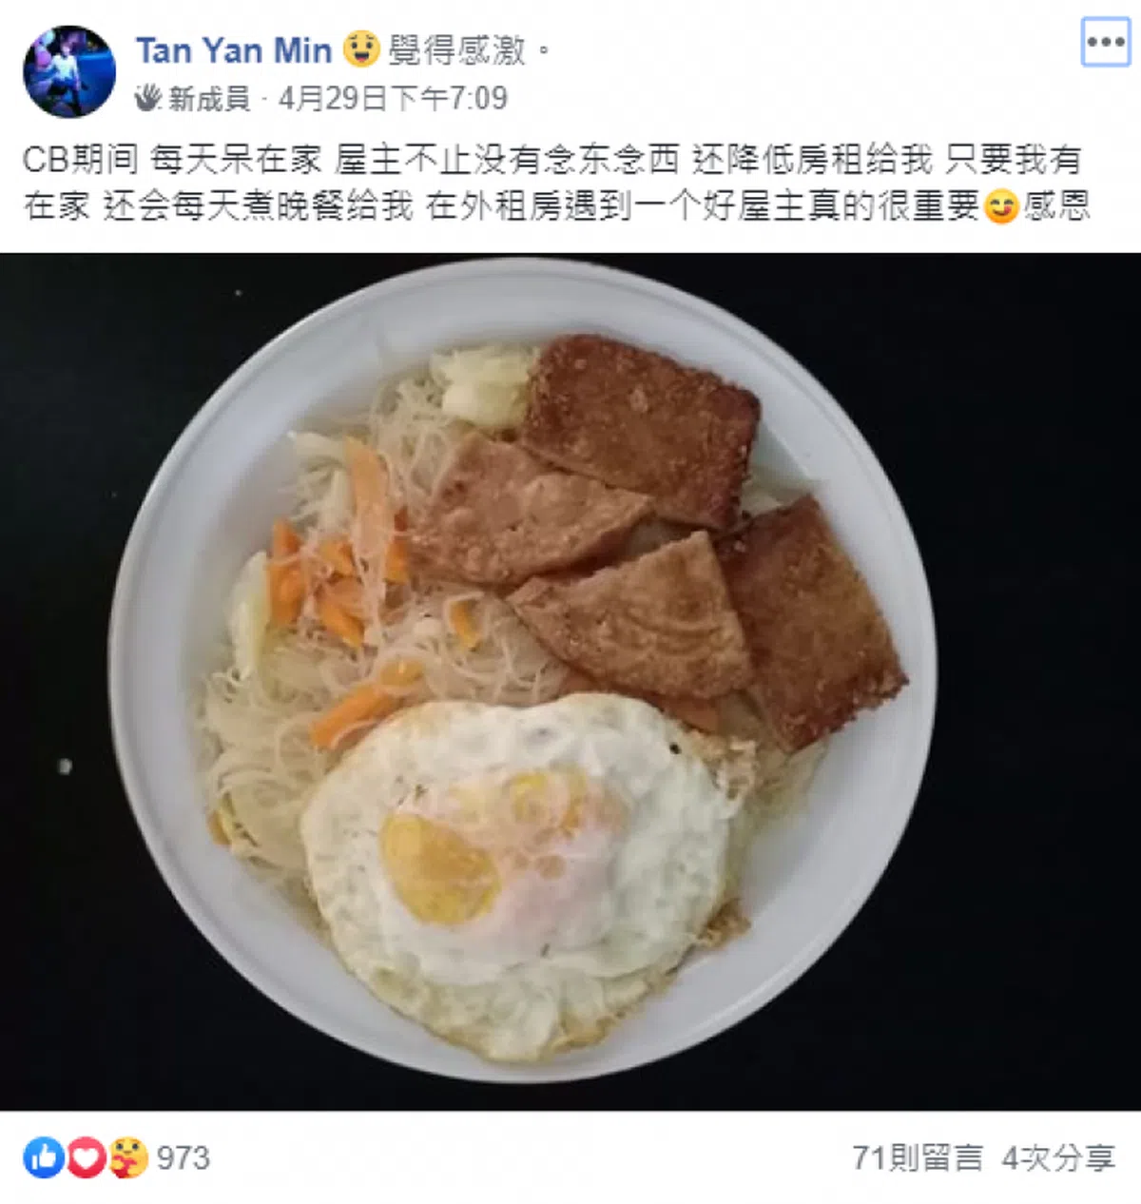The width and height of the screenshot is (1141, 1204).
Task: Open the Tan Yan Min profile name link
Action: click(x=233, y=49)
